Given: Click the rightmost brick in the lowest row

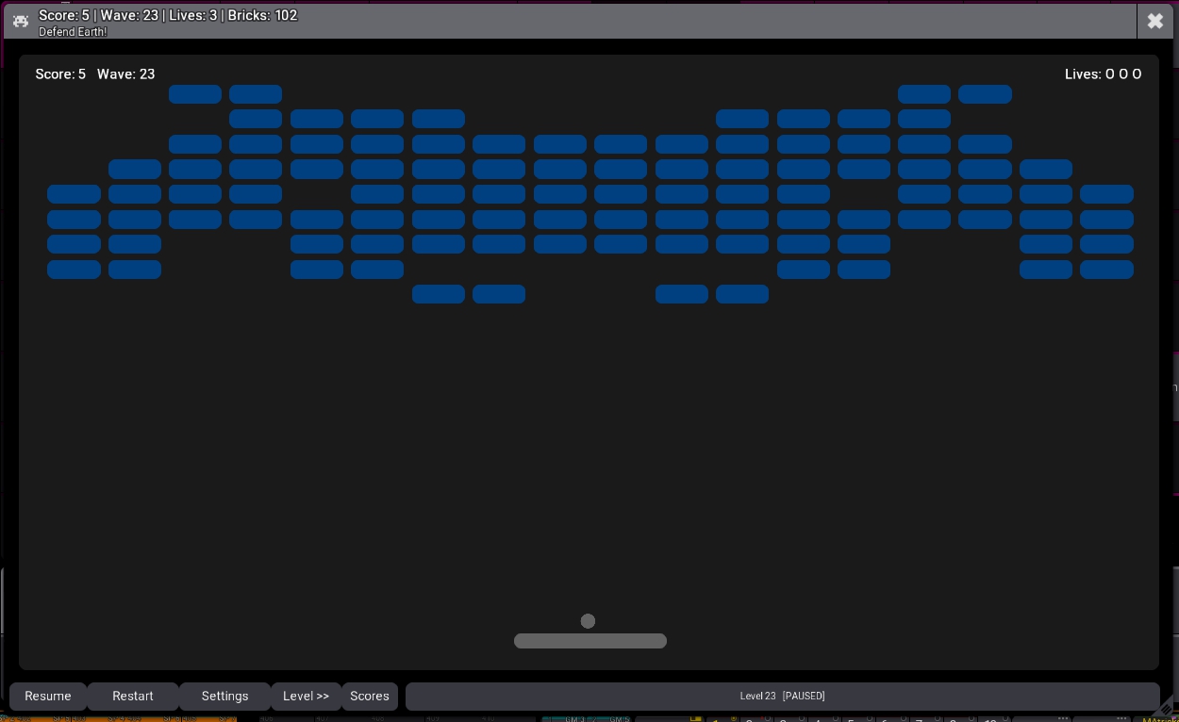Looking at the screenshot, I should (x=742, y=294).
